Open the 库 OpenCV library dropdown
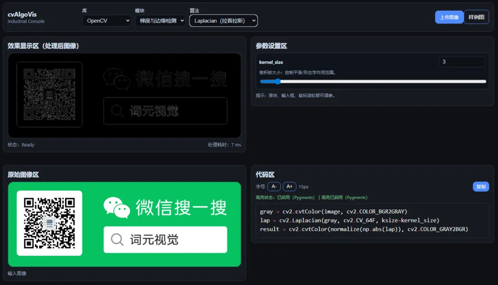 coord(107,21)
